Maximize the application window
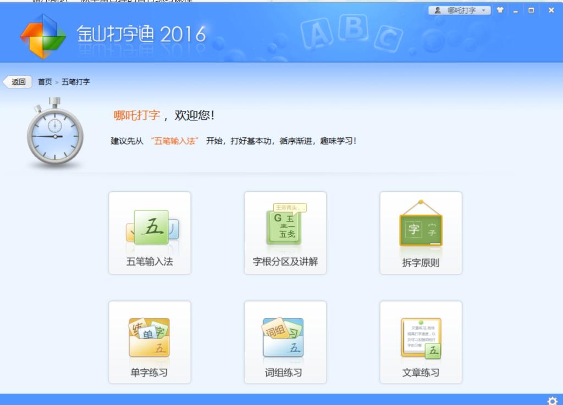563x405 pixels. pos(531,10)
